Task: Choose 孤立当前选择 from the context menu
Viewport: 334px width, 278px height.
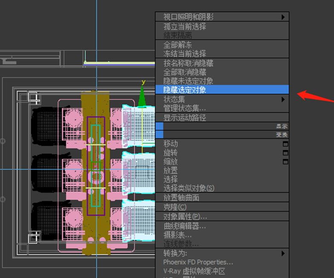Action: (222, 26)
